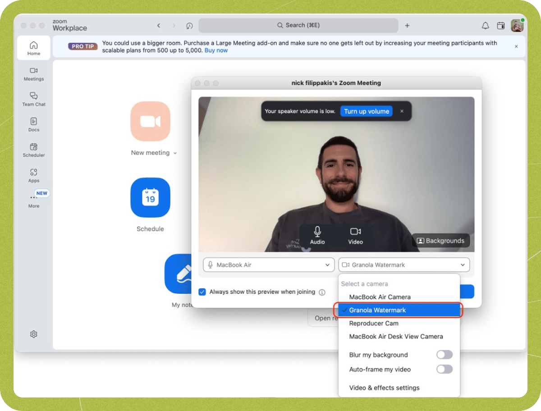The width and height of the screenshot is (541, 411).
Task: Go forward with the navigation arrow
Action: click(x=174, y=26)
